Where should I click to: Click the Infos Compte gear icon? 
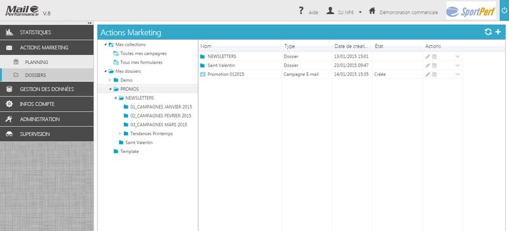pyautogui.click(x=10, y=104)
